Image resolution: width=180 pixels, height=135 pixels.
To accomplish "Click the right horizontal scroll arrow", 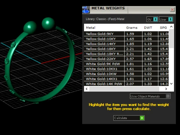I will tap(166, 89).
